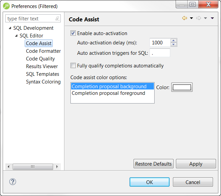Decrease the auto-activation delay spinner
The image size is (221, 196).
click(x=173, y=44)
